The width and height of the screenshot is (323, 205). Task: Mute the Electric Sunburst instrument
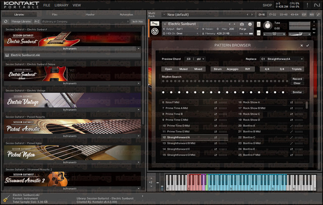pyautogui.click(x=258, y=33)
